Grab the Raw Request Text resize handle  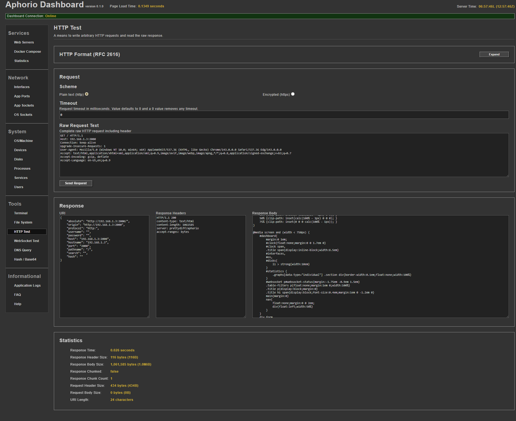click(507, 176)
